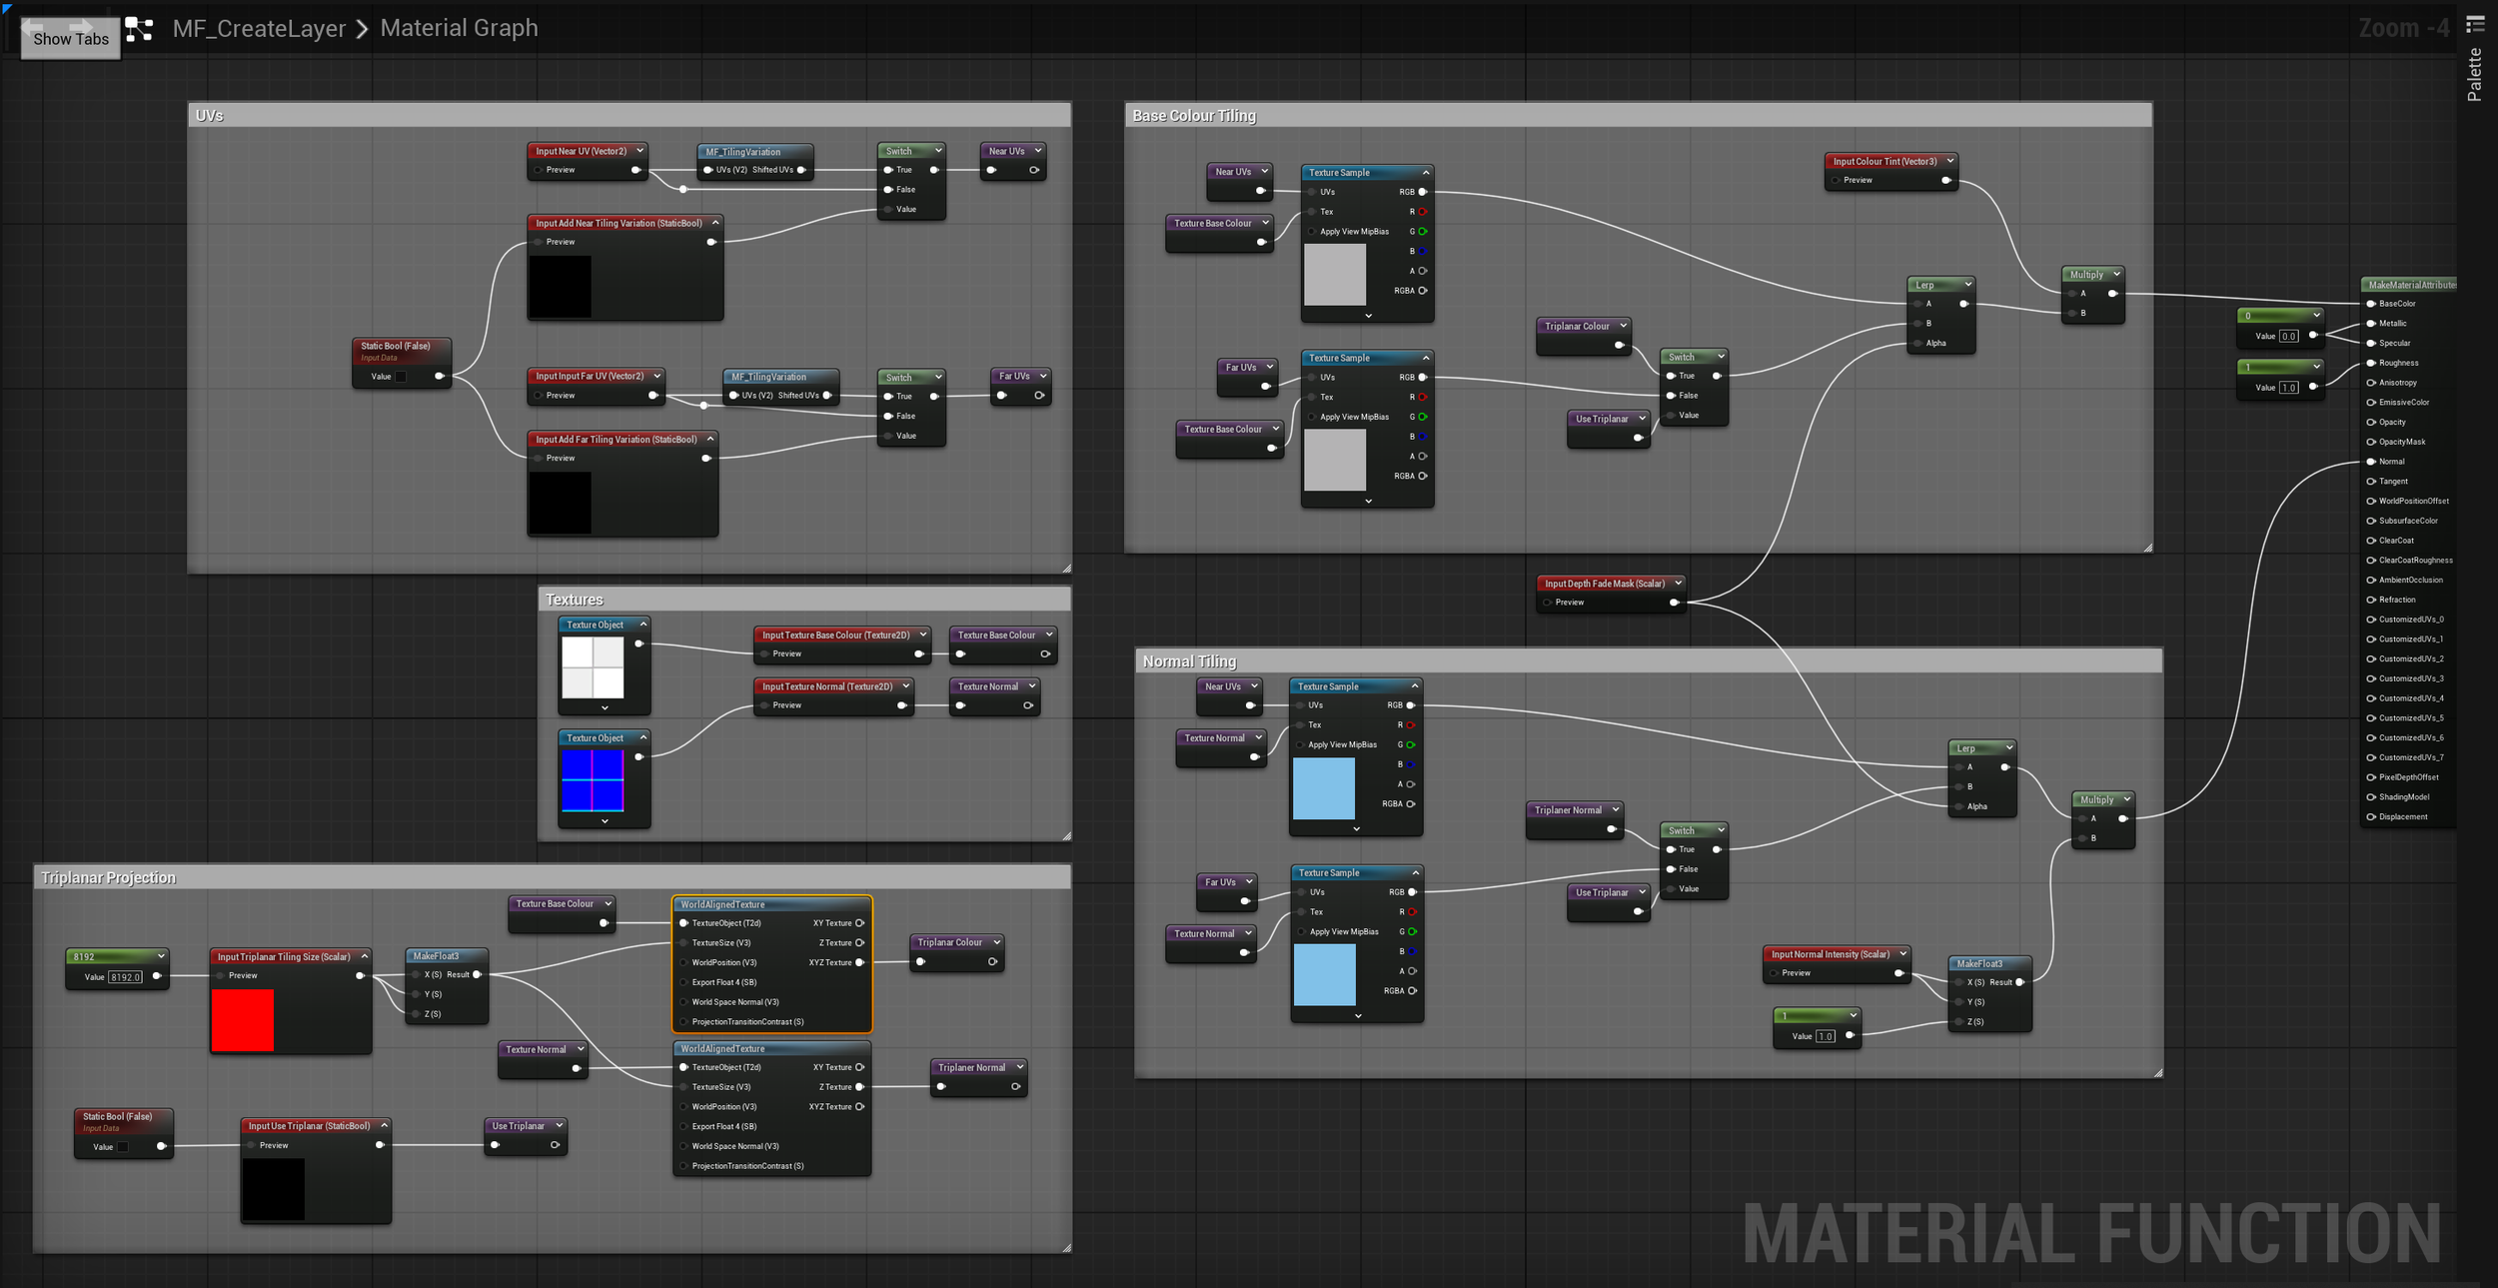2498x1288 pixels.
Task: Collapse the Input Add Far Tiling Variation node
Action: [710, 440]
